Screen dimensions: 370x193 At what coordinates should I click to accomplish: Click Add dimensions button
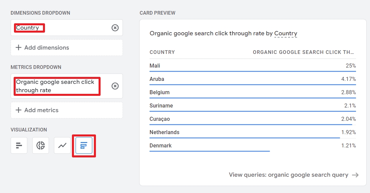click(x=67, y=48)
